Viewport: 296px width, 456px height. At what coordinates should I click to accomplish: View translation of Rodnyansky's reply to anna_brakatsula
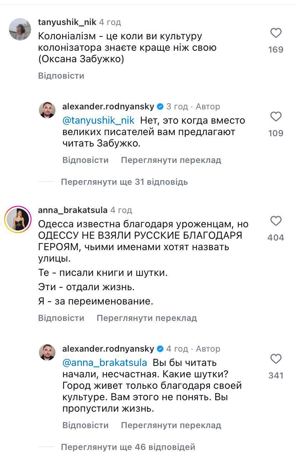coord(171,425)
